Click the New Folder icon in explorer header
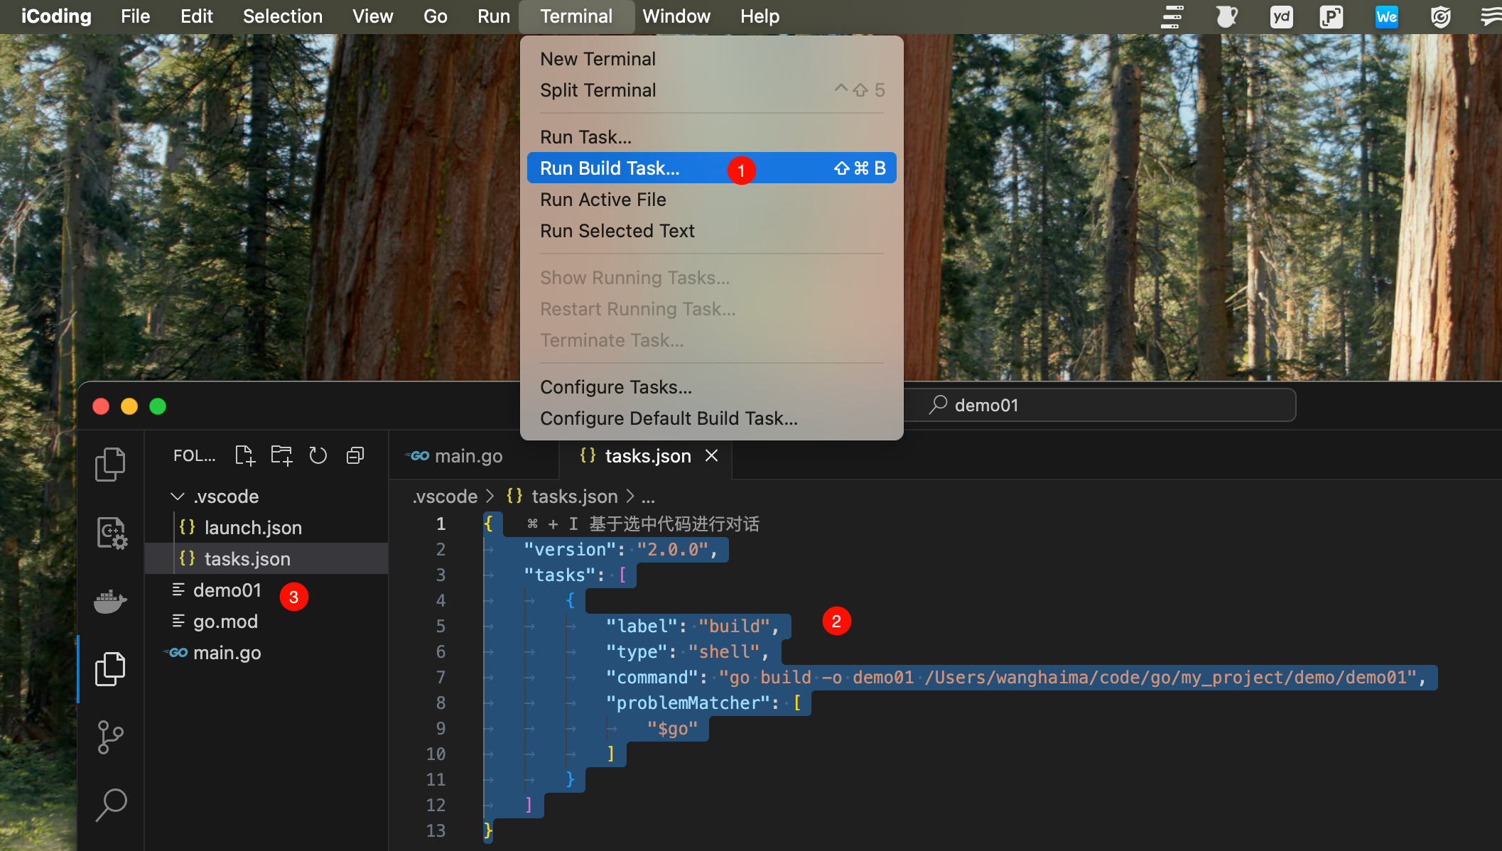The width and height of the screenshot is (1502, 851). click(x=281, y=456)
